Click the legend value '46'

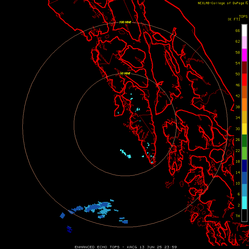tap(238, 85)
